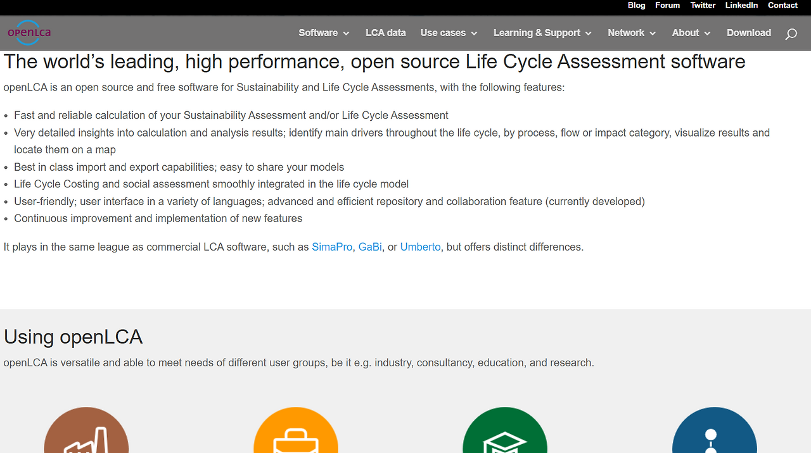The height and width of the screenshot is (453, 811).
Task: Expand the Software menu chevron
Action: (x=346, y=34)
